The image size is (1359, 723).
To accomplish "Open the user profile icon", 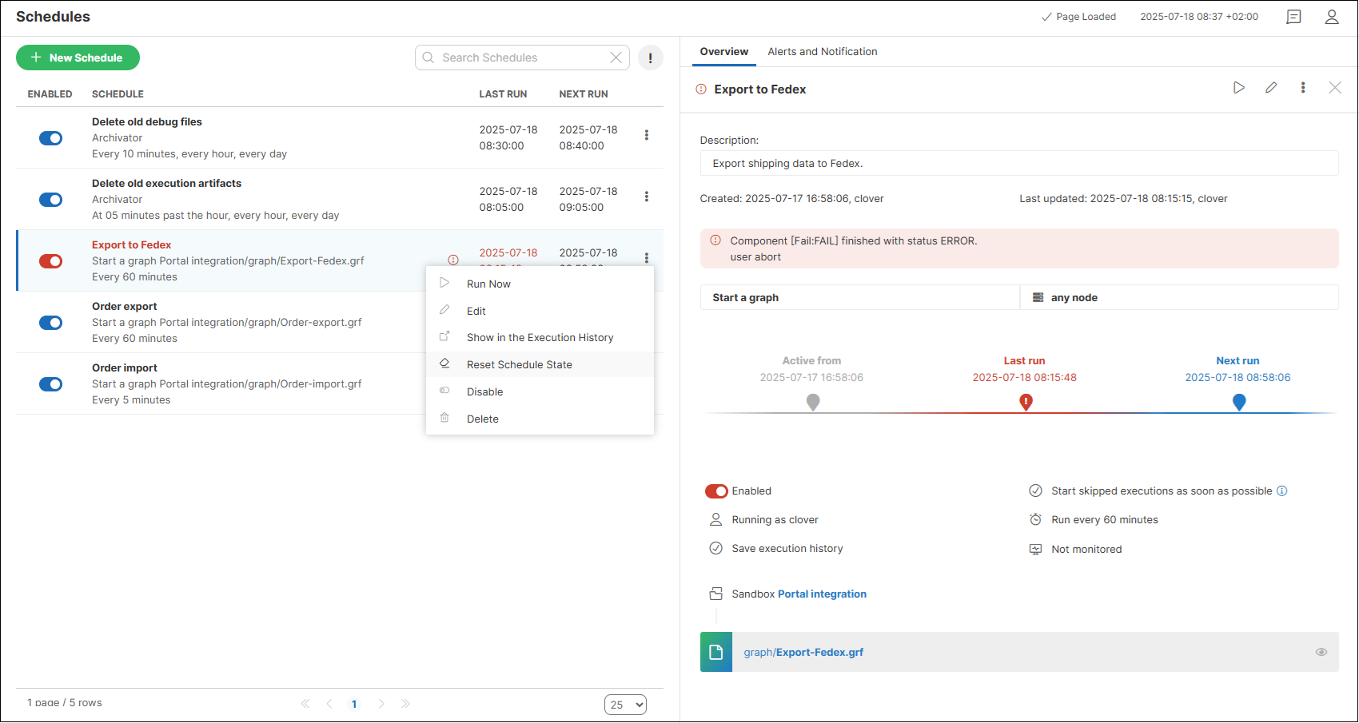I will (x=1332, y=17).
